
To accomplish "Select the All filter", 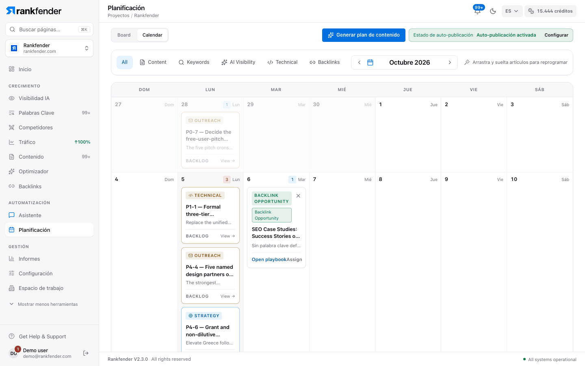I will (x=125, y=62).
